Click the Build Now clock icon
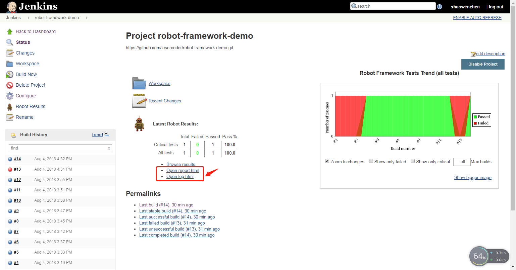The image size is (516, 270). 10,74
